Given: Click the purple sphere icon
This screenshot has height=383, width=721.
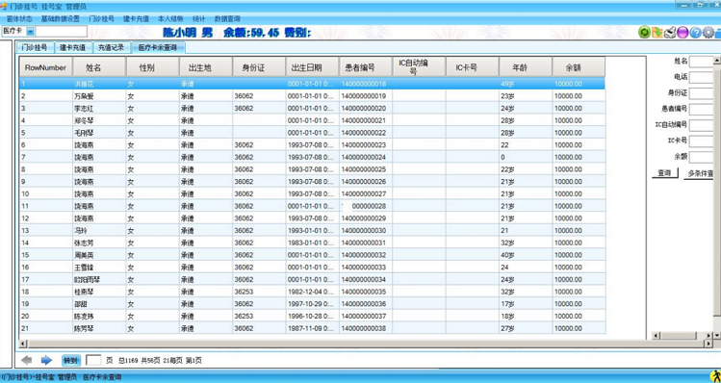Looking at the screenshot, I should click(x=682, y=32).
